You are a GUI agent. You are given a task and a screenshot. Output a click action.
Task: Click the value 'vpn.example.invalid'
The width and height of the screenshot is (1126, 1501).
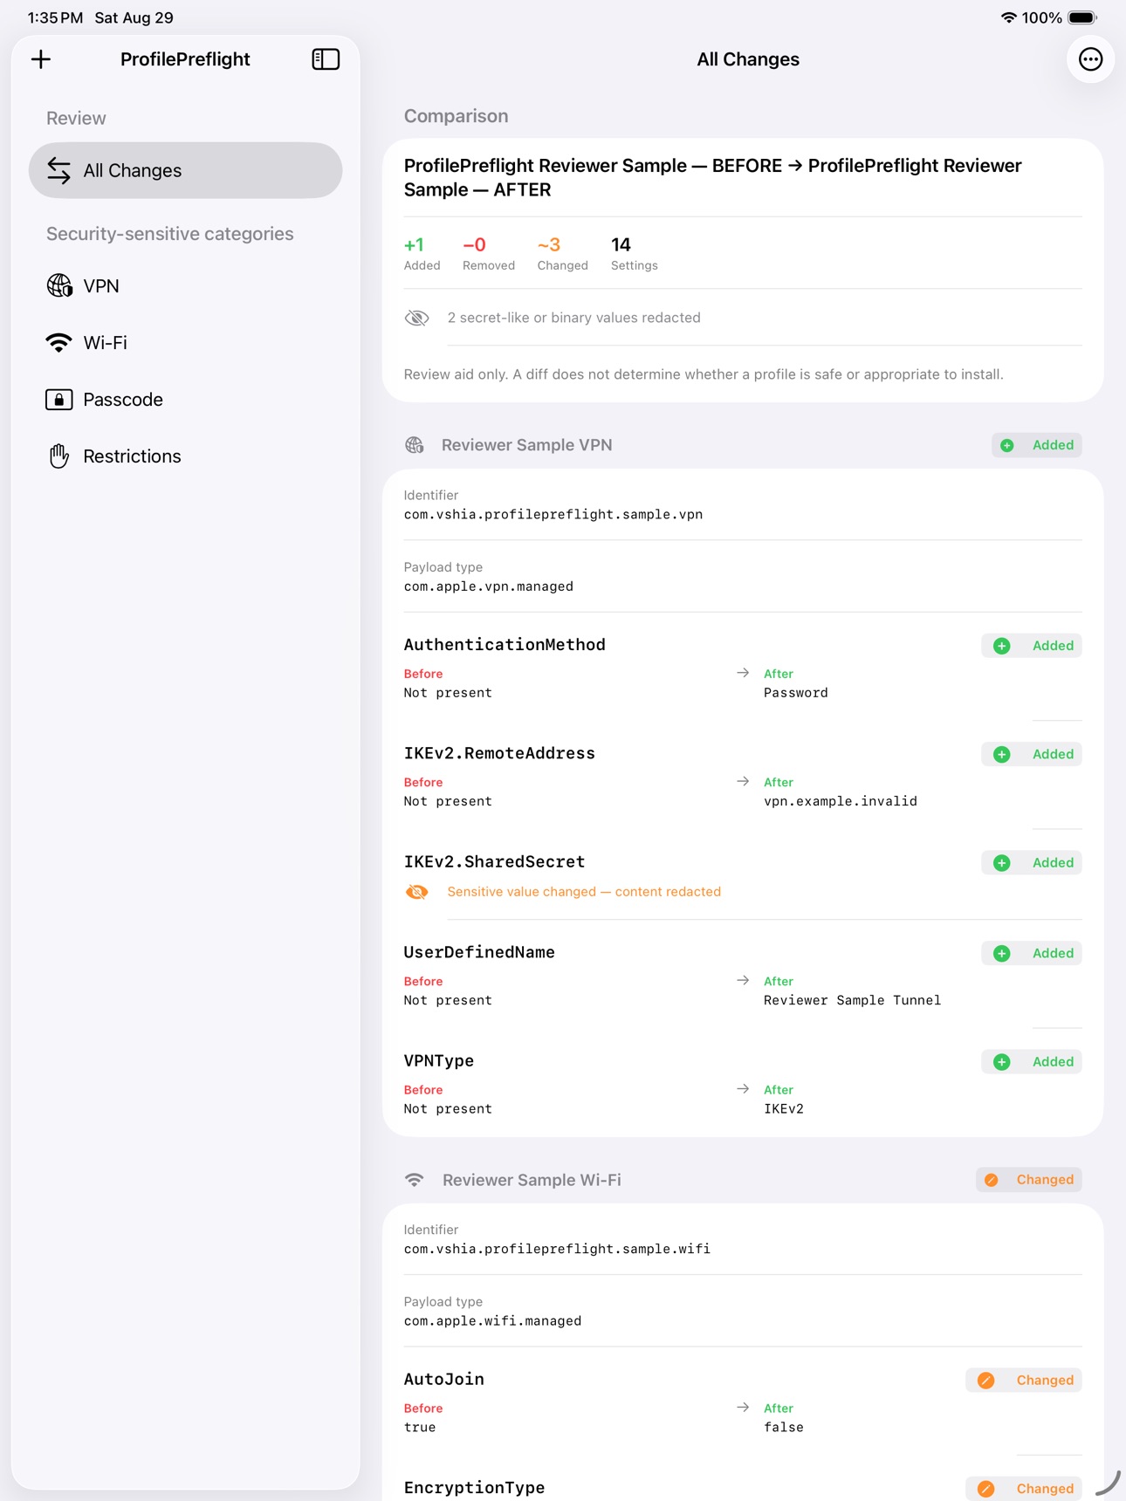tap(841, 801)
